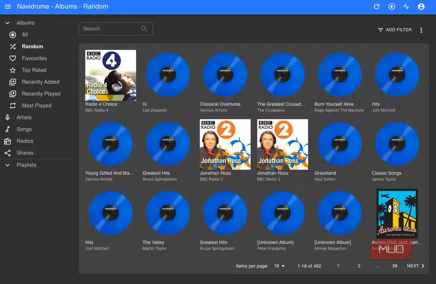Open the Jonathan Ross cover next to Greatest Hits
The width and height of the screenshot is (436, 284).
coord(225,144)
